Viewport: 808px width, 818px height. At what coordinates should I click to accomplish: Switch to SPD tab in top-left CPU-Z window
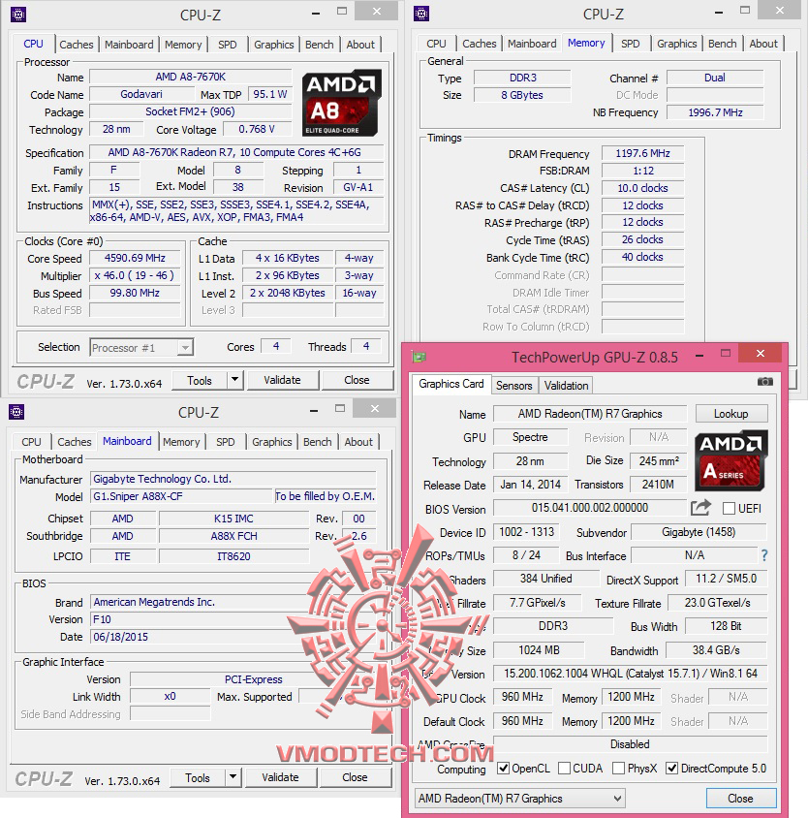point(227,45)
